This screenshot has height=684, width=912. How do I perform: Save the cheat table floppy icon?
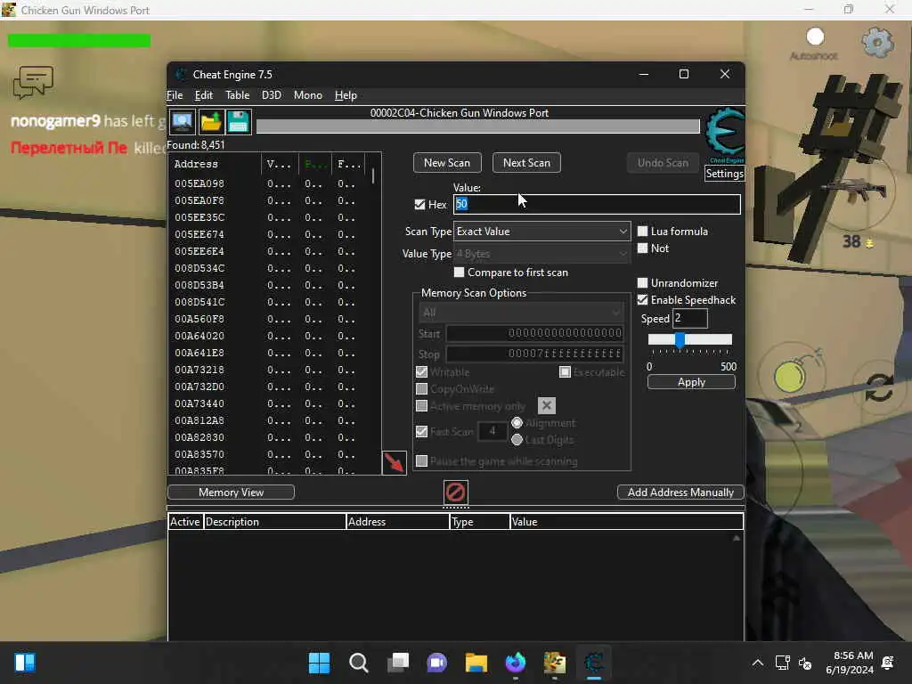(239, 122)
